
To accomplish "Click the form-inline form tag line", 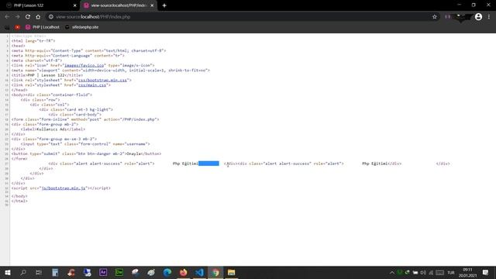I will (x=85, y=119).
